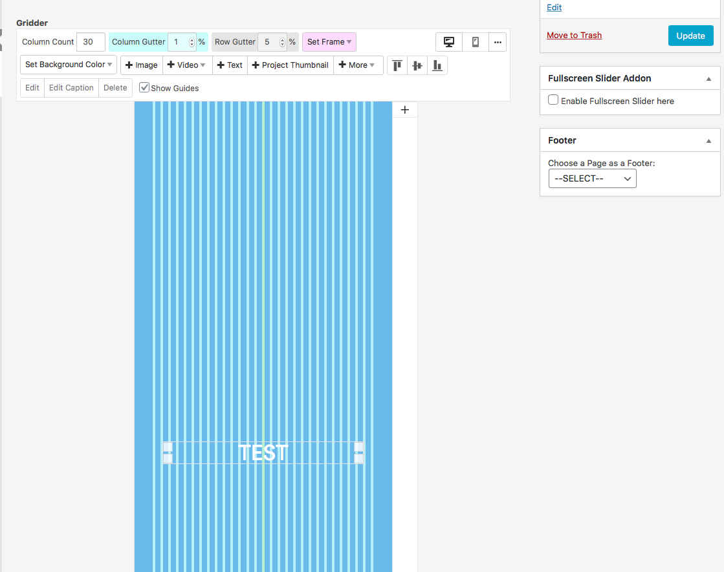Open the three-dots options button
The image size is (724, 572).
coord(498,42)
